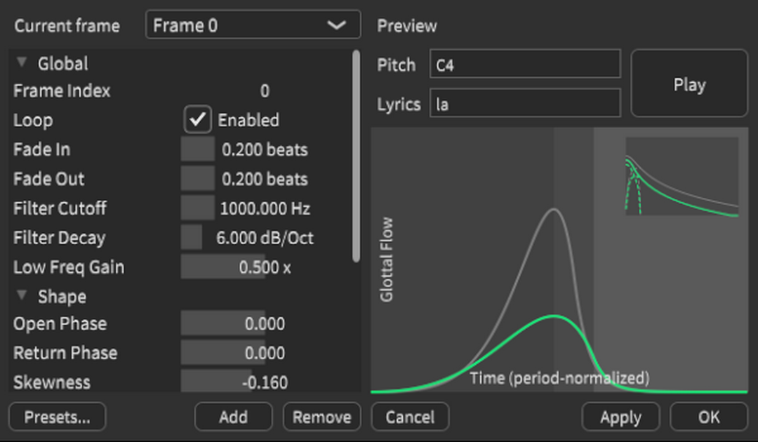Open the Current frame dropdown
This screenshot has height=442, width=758.
coord(253,26)
